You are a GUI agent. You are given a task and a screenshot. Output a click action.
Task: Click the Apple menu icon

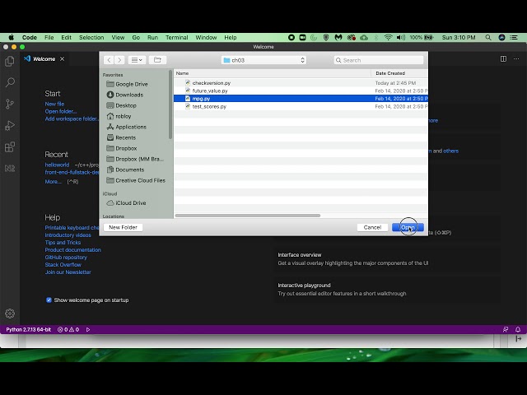11,37
